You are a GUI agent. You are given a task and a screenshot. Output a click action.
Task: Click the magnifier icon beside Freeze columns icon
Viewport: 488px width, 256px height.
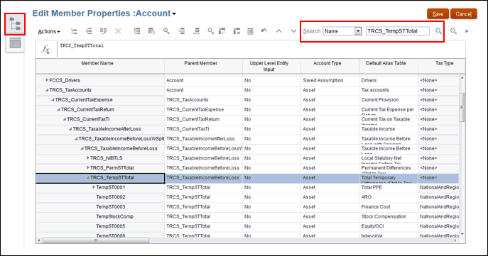[x=211, y=31]
